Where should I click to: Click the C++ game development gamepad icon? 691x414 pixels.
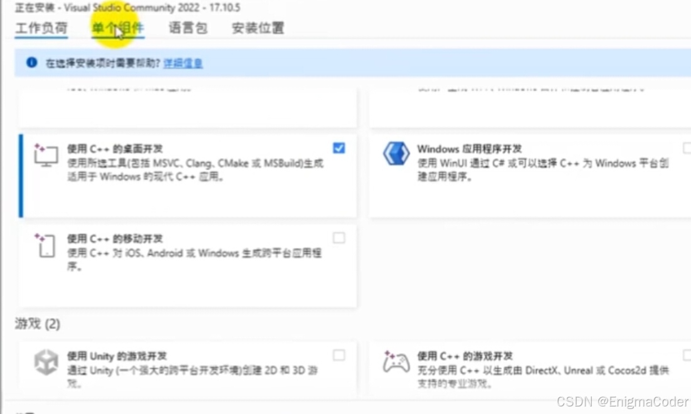point(396,362)
